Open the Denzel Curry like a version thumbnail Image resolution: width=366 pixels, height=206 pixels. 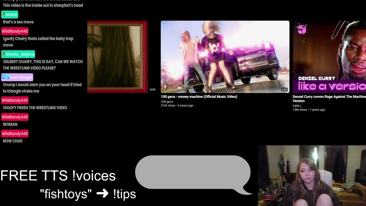(x=329, y=57)
